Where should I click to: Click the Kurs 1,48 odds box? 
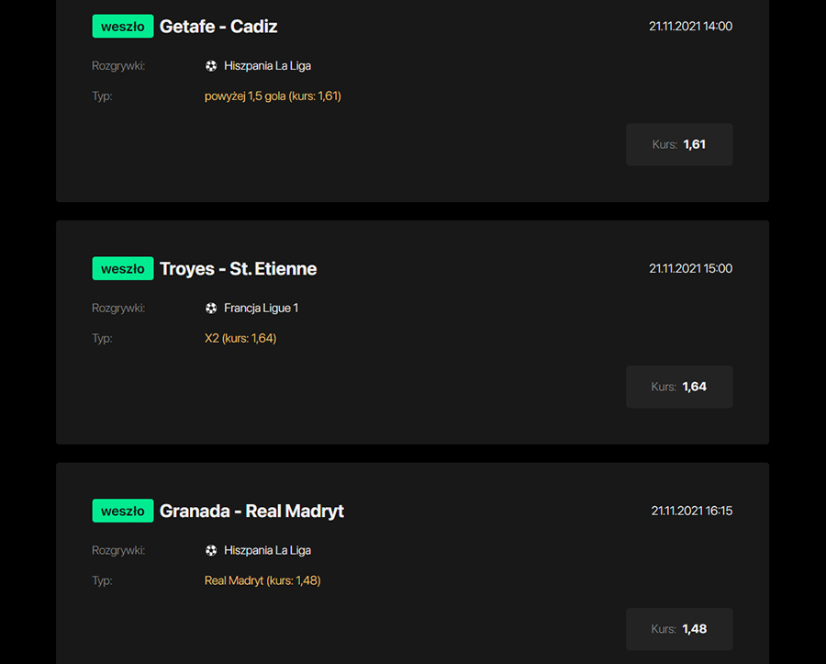coord(679,629)
